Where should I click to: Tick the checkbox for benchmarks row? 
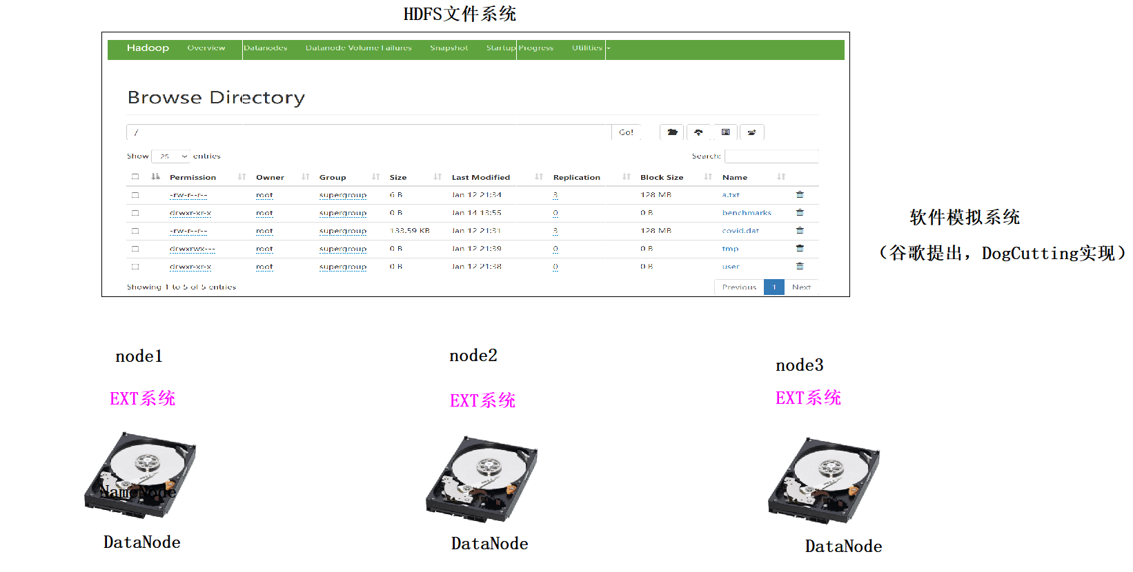(x=135, y=213)
